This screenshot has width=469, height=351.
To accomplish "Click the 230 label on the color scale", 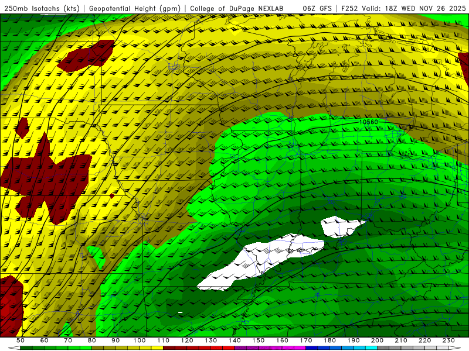I will [448, 340].
